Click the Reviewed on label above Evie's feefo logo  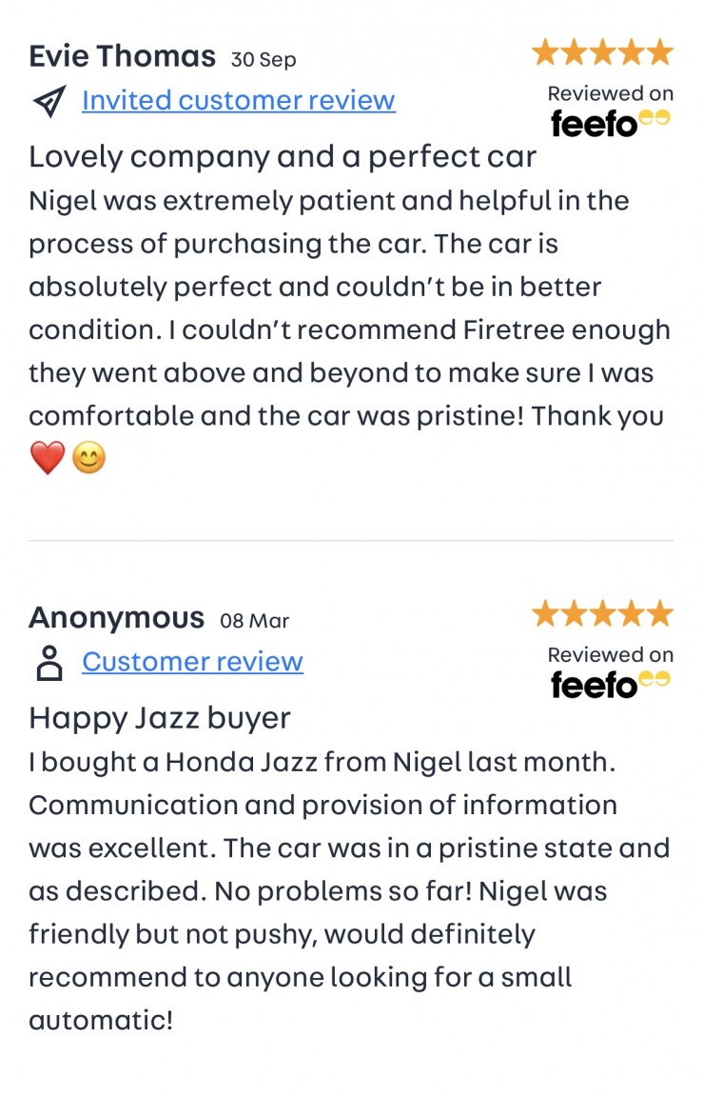610,93
